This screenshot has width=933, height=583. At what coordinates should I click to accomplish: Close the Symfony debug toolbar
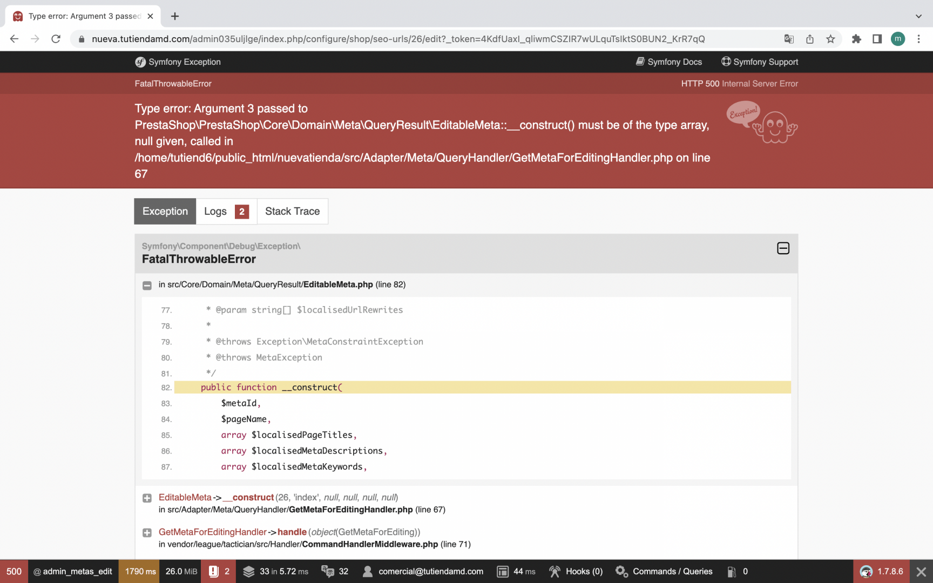pos(921,571)
